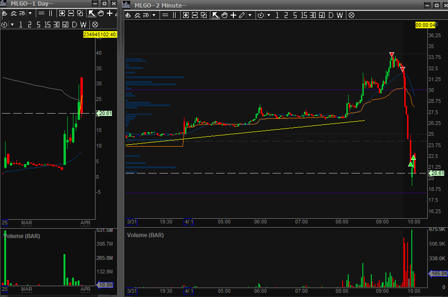Image resolution: width=448 pixels, height=297 pixels.
Task: Add vertical line tool in 1 Day window
Action: click(x=50, y=13)
